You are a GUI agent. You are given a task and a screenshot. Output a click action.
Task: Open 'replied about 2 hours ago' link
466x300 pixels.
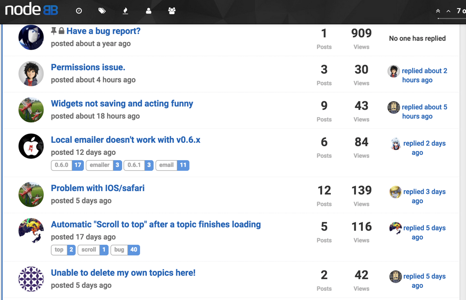pyautogui.click(x=424, y=75)
